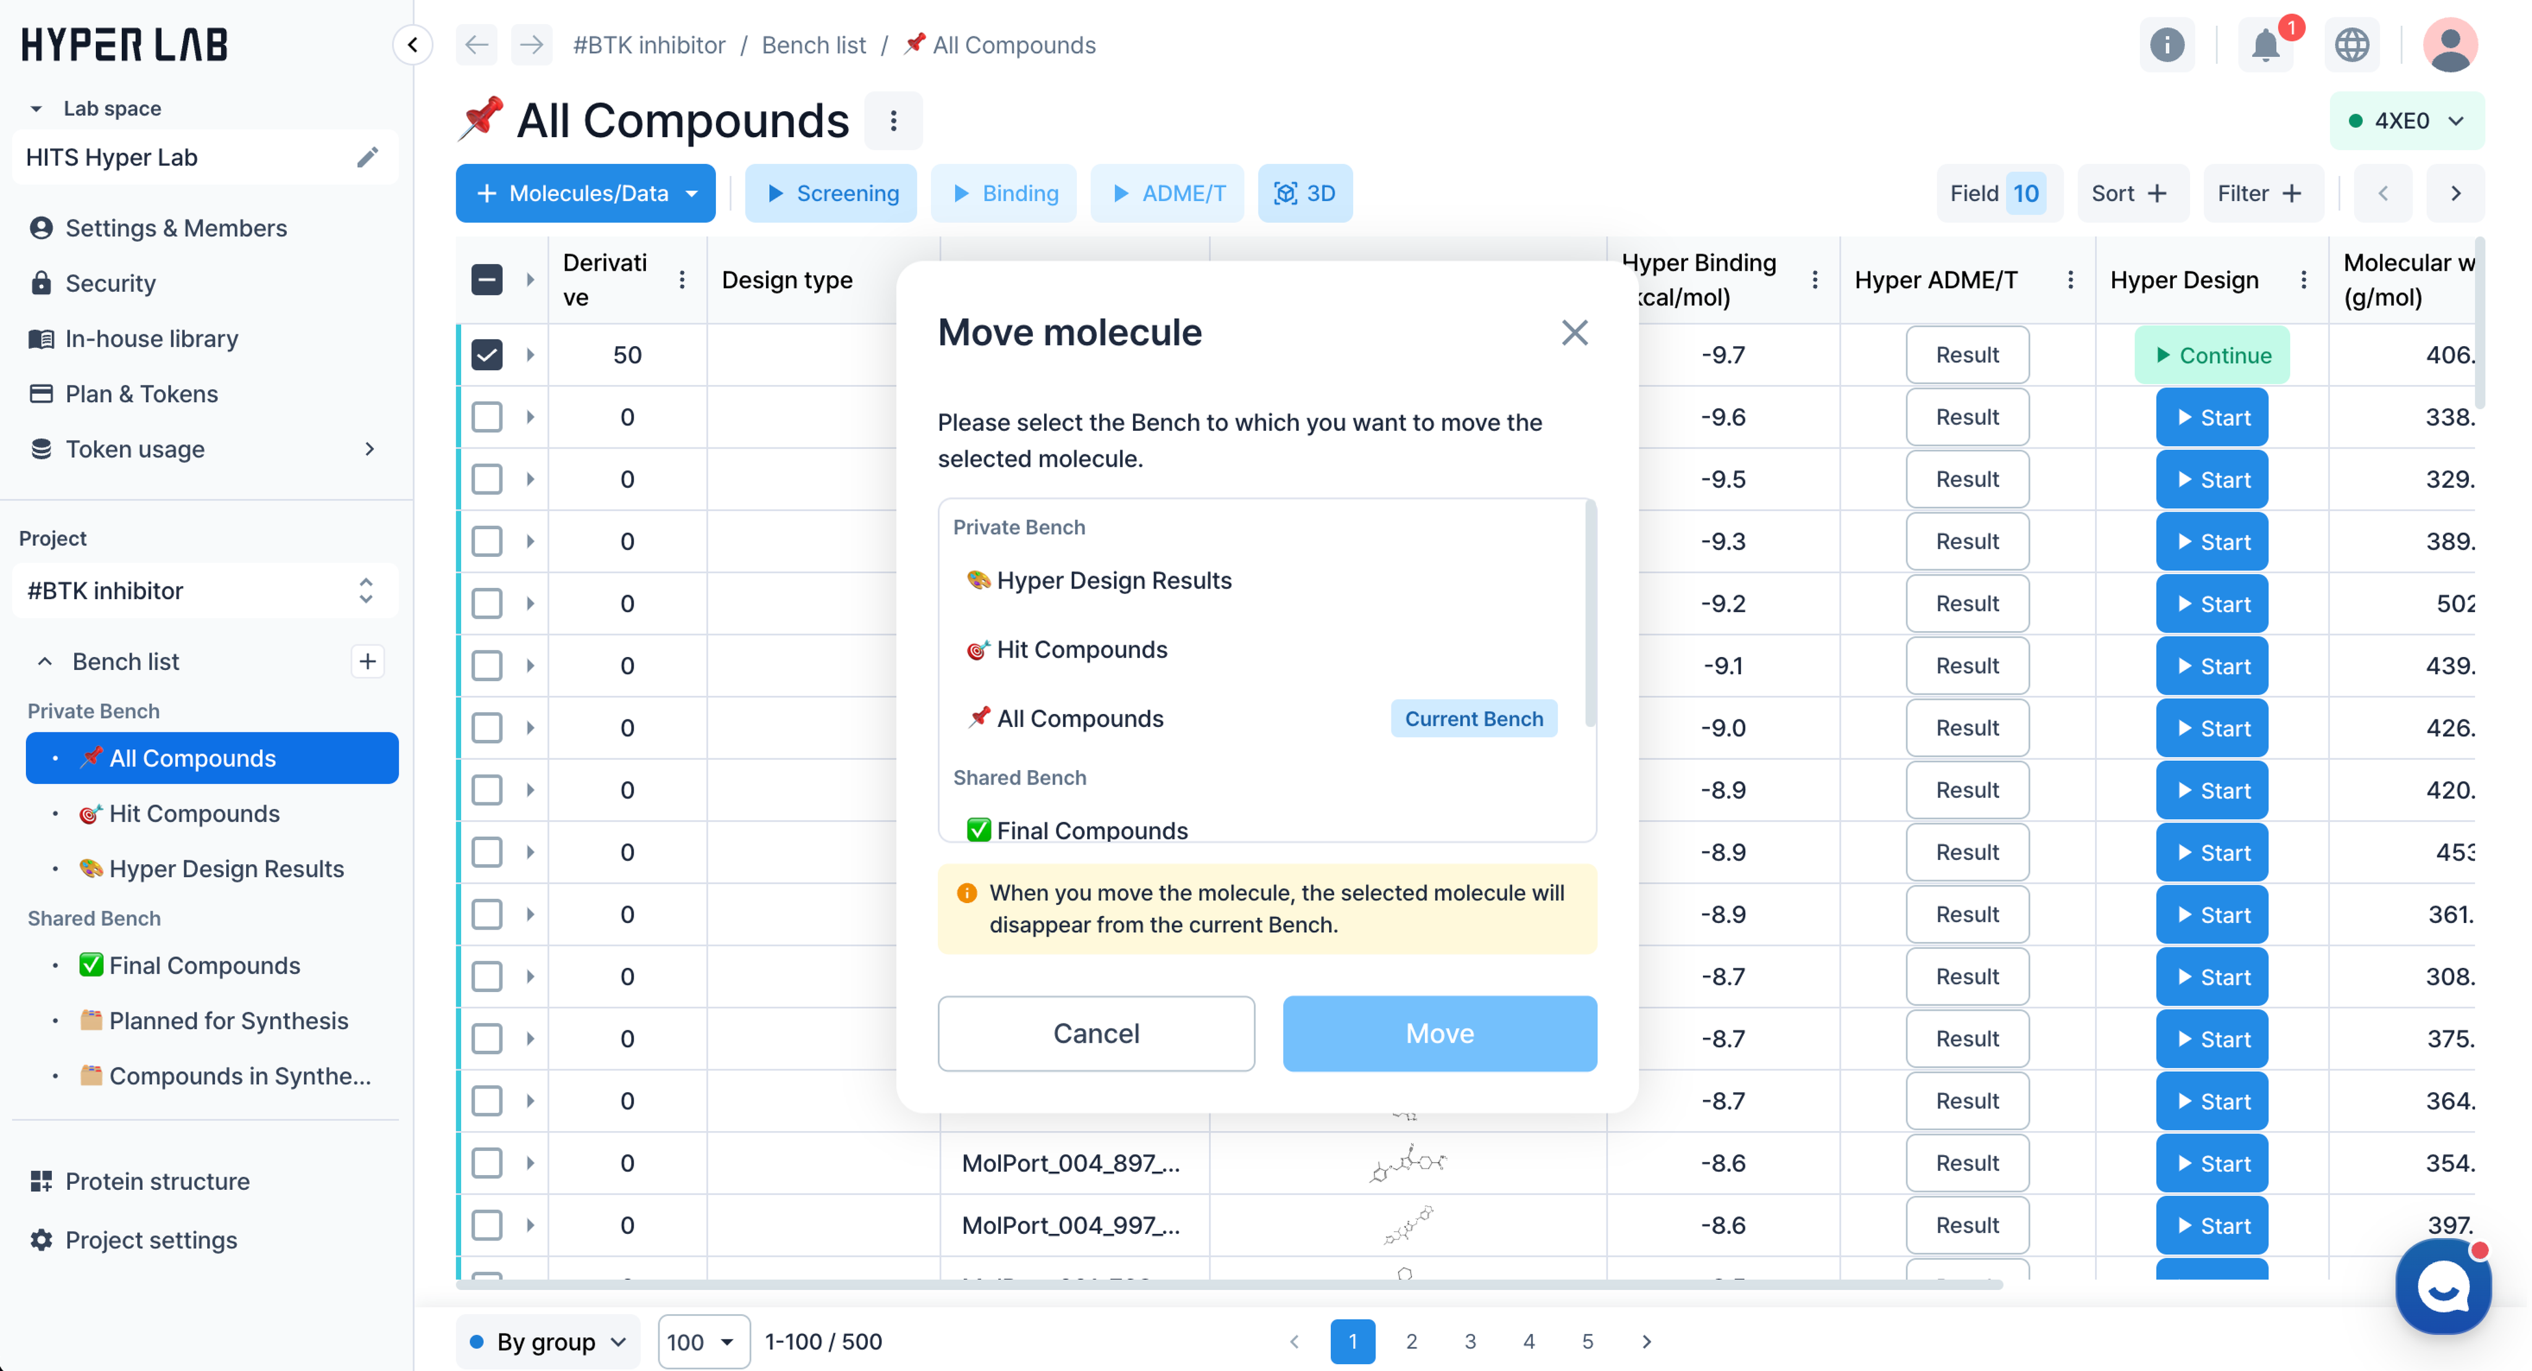The image size is (2532, 1371).
Task: Go to page 3 of results
Action: coord(1469,1341)
